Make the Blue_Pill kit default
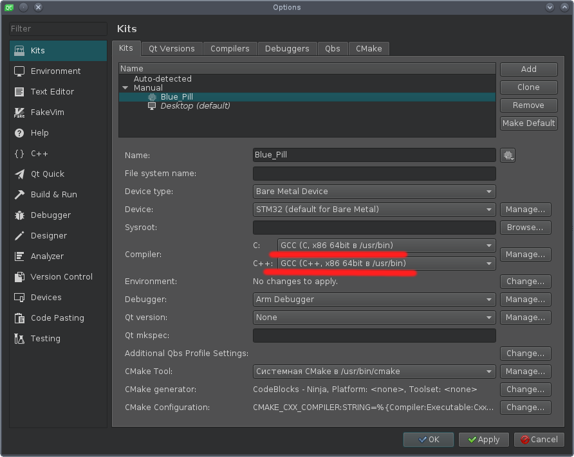Viewport: 574px width, 457px height. (528, 123)
